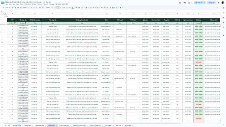Open Google Keep side panel icon
226x127 pixels.
click(223, 13)
